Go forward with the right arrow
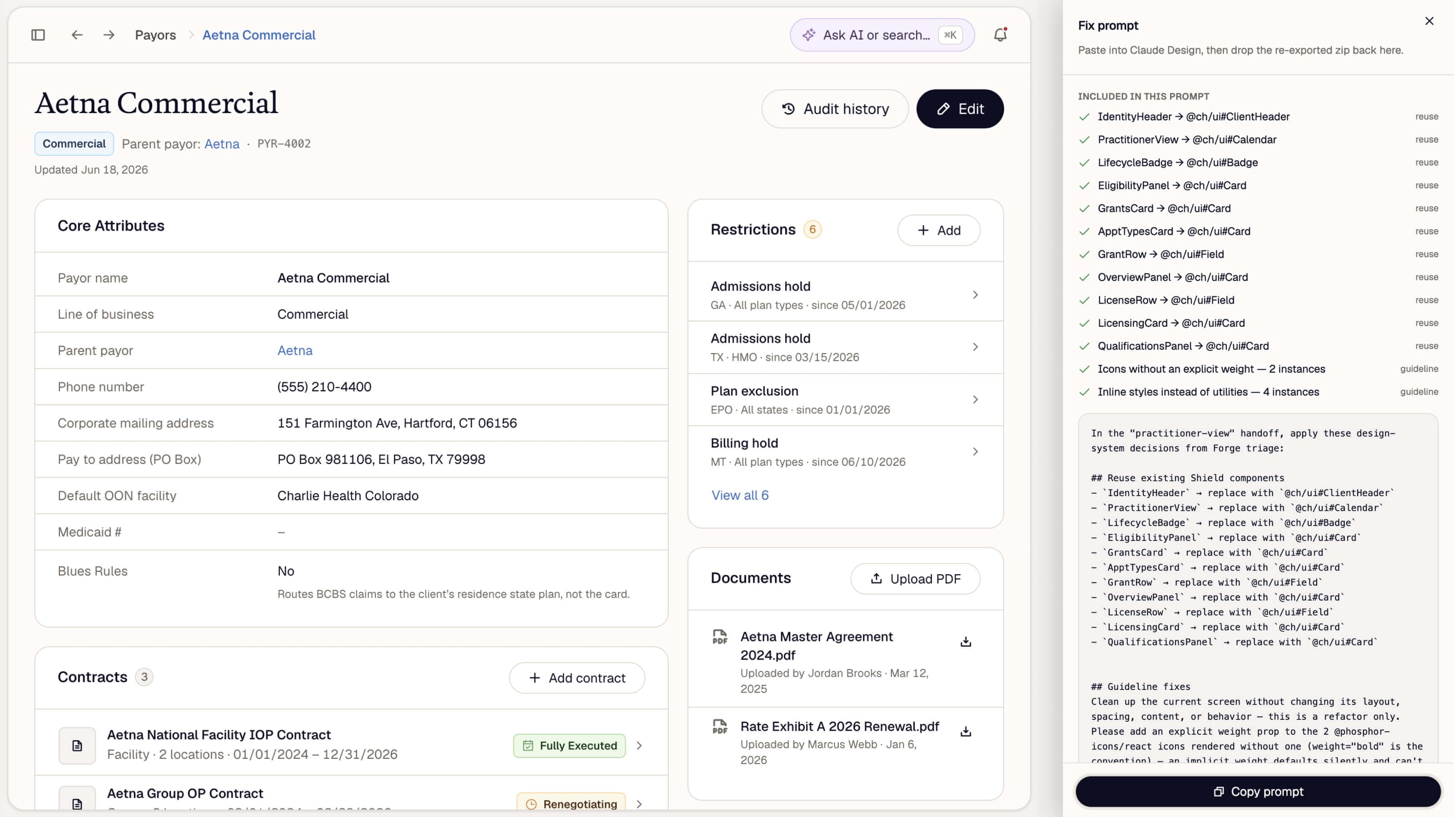The width and height of the screenshot is (1454, 817). coord(109,35)
